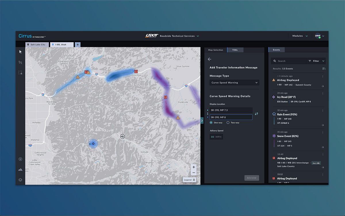
Task: Click red alert marker near Summit Park
Action: 136,71
